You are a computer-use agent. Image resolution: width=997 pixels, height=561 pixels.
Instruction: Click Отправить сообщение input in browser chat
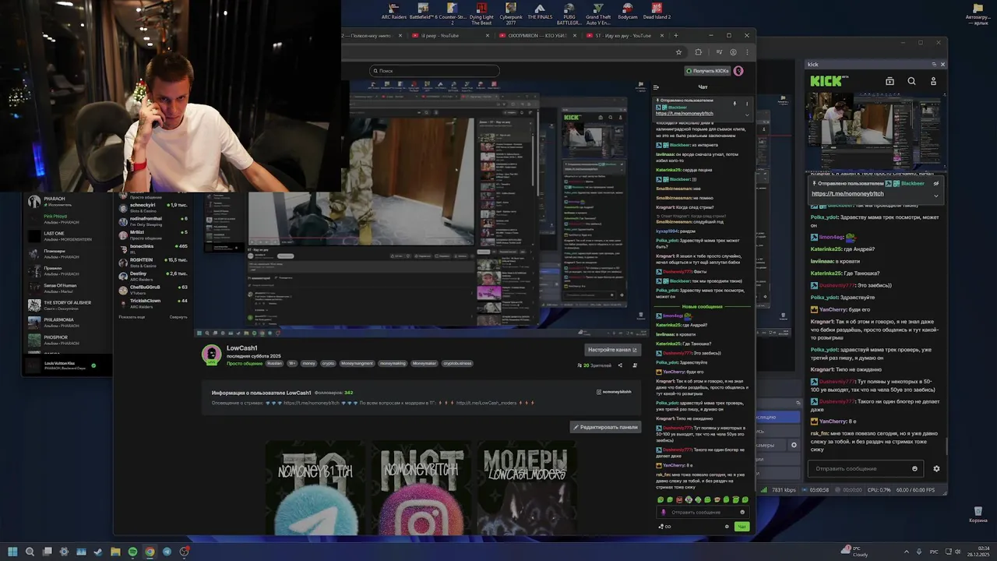[703, 512]
